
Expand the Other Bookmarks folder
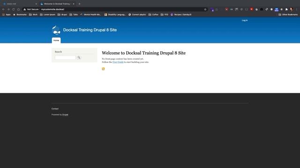[x=288, y=14]
